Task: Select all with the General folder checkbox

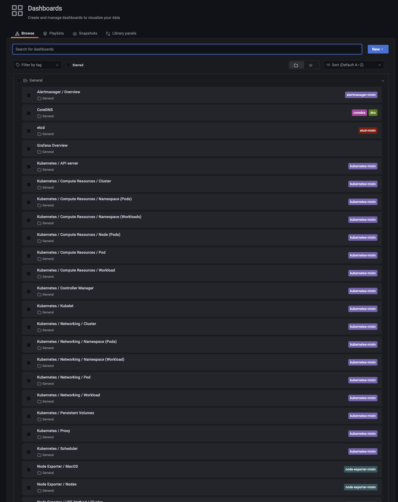Action: (x=19, y=81)
